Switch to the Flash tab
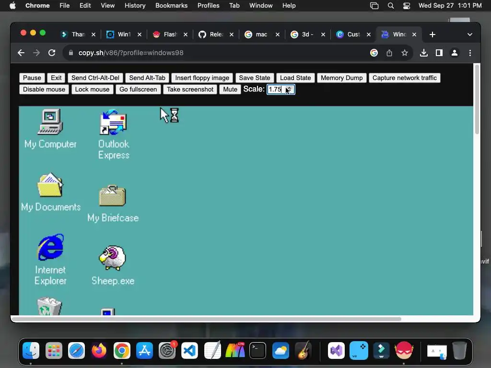This screenshot has width=491, height=368. [x=169, y=34]
